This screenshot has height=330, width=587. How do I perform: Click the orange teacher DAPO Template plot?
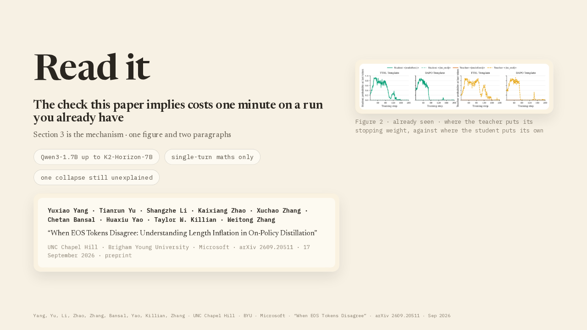click(x=526, y=89)
